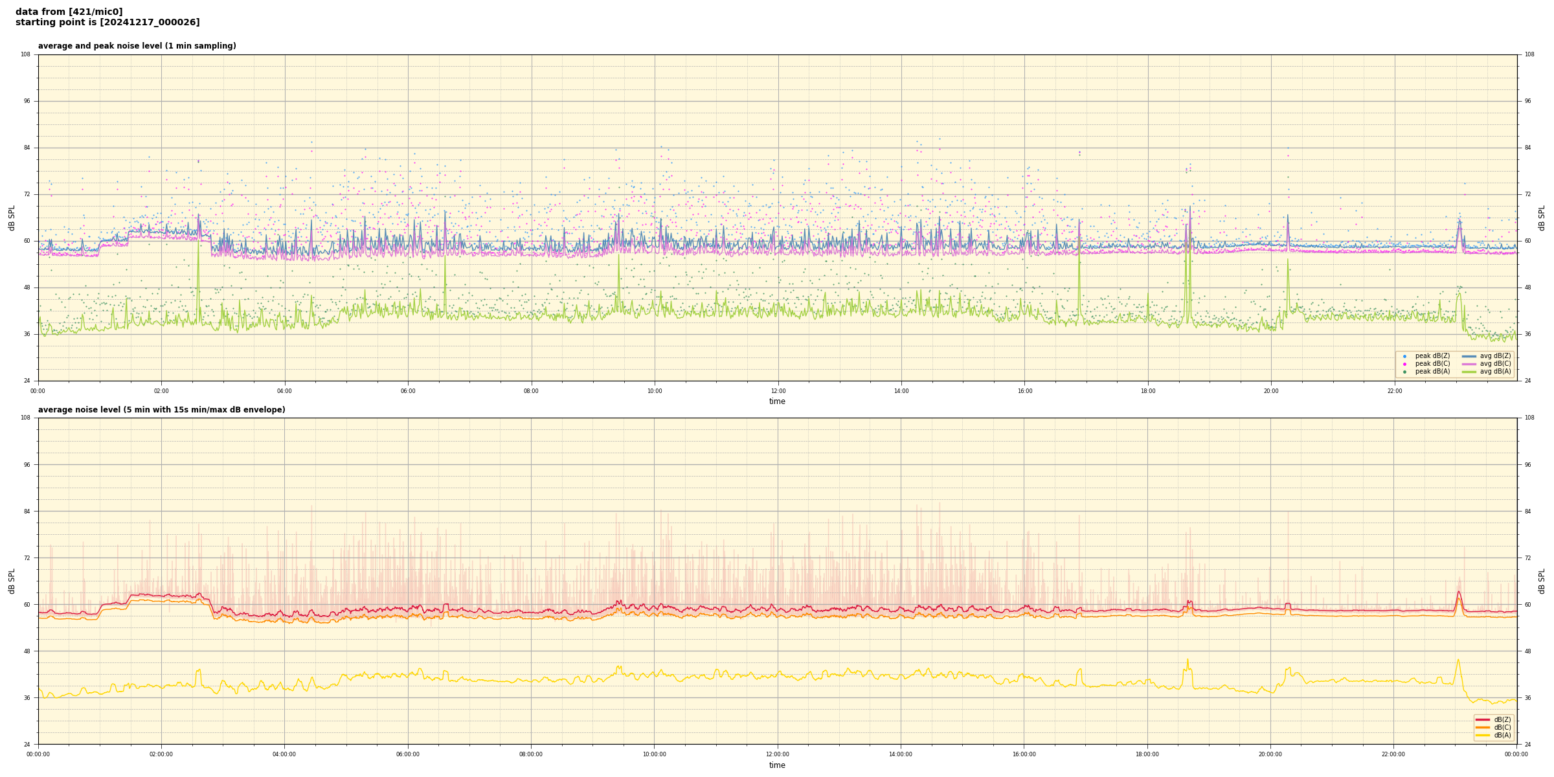Click the 'data from [421/mic0]' header text
This screenshot has height=777, width=1554.
coord(69,12)
